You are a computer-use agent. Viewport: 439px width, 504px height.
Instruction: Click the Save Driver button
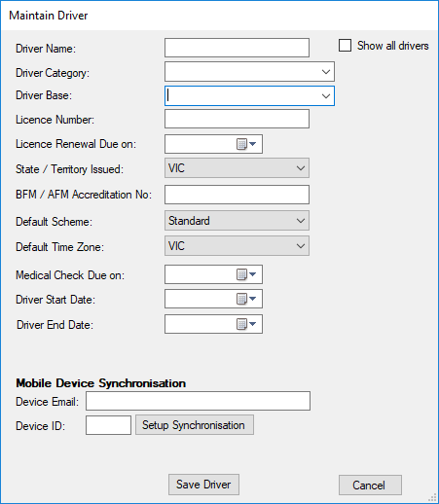(203, 485)
